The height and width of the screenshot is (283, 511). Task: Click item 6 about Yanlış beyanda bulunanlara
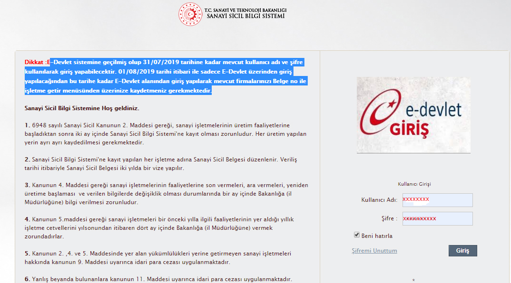(x=158, y=279)
